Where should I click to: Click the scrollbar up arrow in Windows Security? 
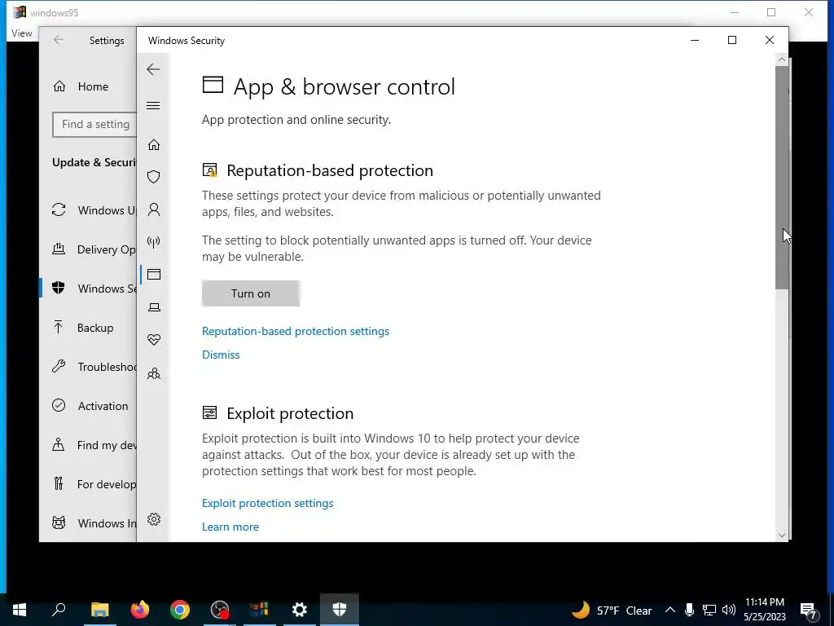point(781,60)
